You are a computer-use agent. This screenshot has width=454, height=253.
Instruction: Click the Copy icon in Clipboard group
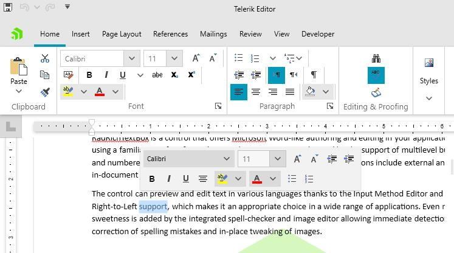[45, 75]
